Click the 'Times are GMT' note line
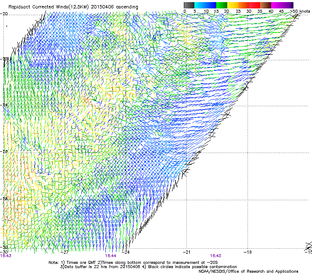Viewport: 312px width, 274px height. 133,263
